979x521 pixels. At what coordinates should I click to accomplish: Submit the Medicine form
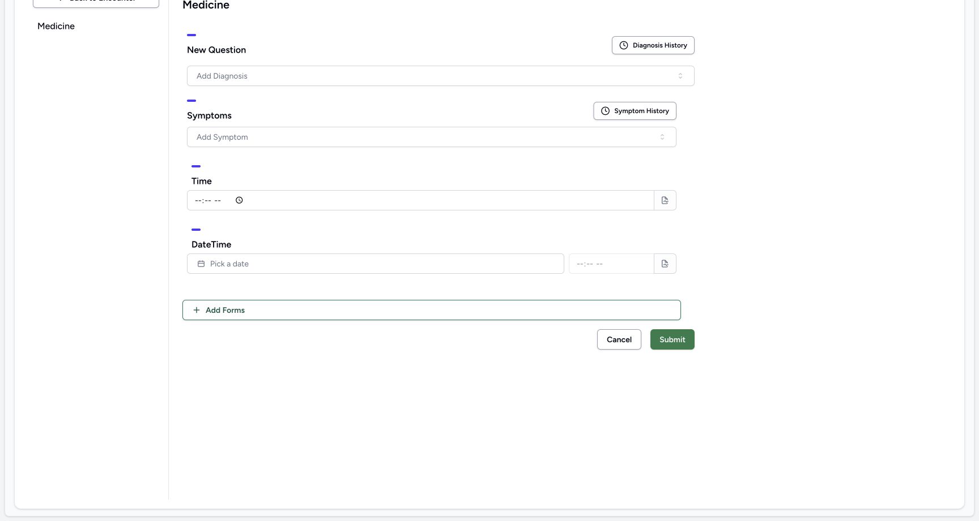[x=672, y=339]
